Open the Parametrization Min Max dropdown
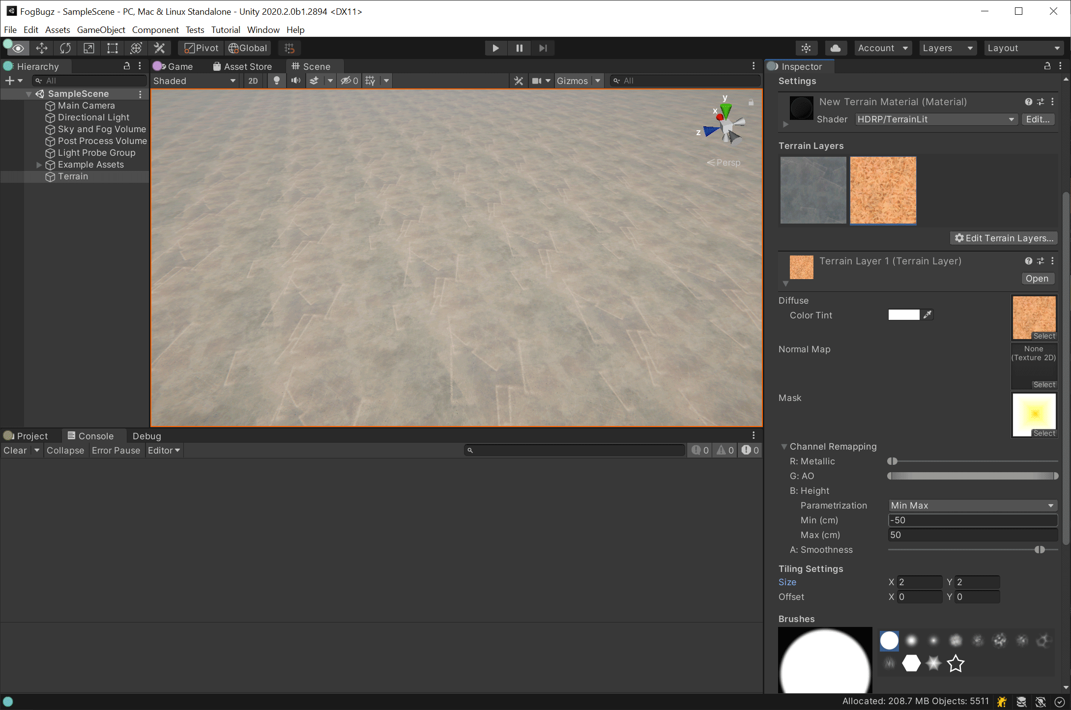The image size is (1071, 710). coord(972,506)
